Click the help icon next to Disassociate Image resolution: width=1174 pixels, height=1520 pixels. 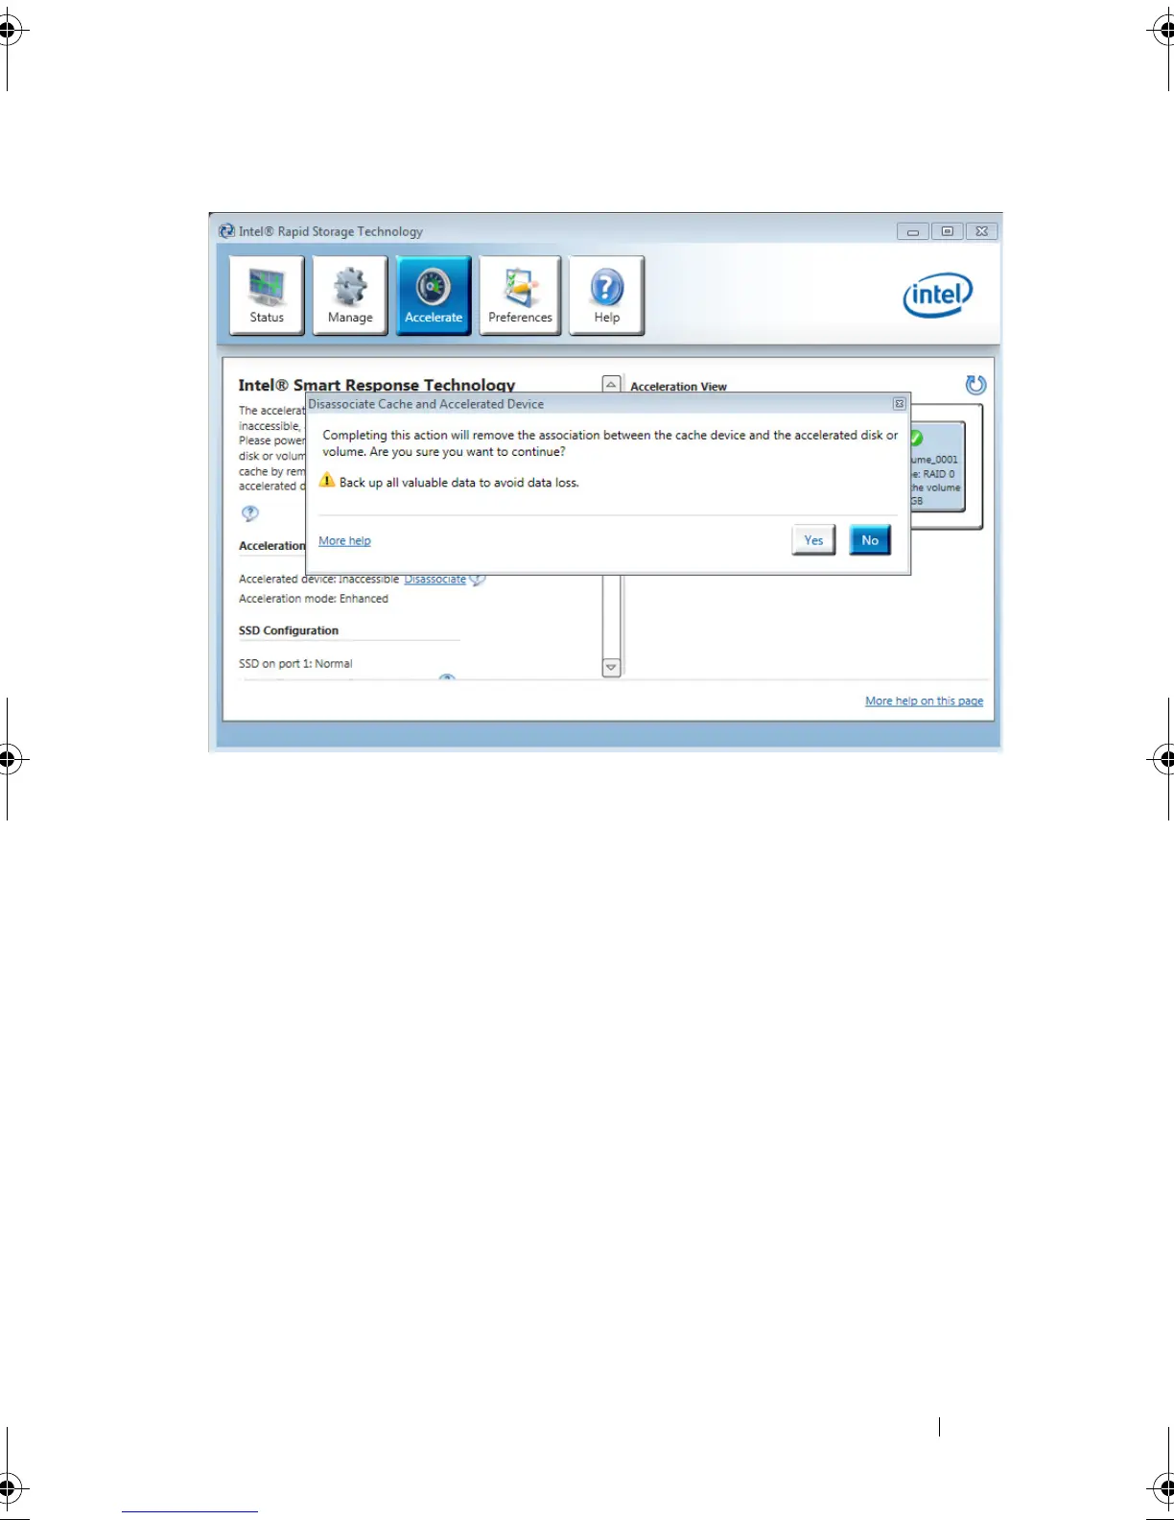[478, 580]
